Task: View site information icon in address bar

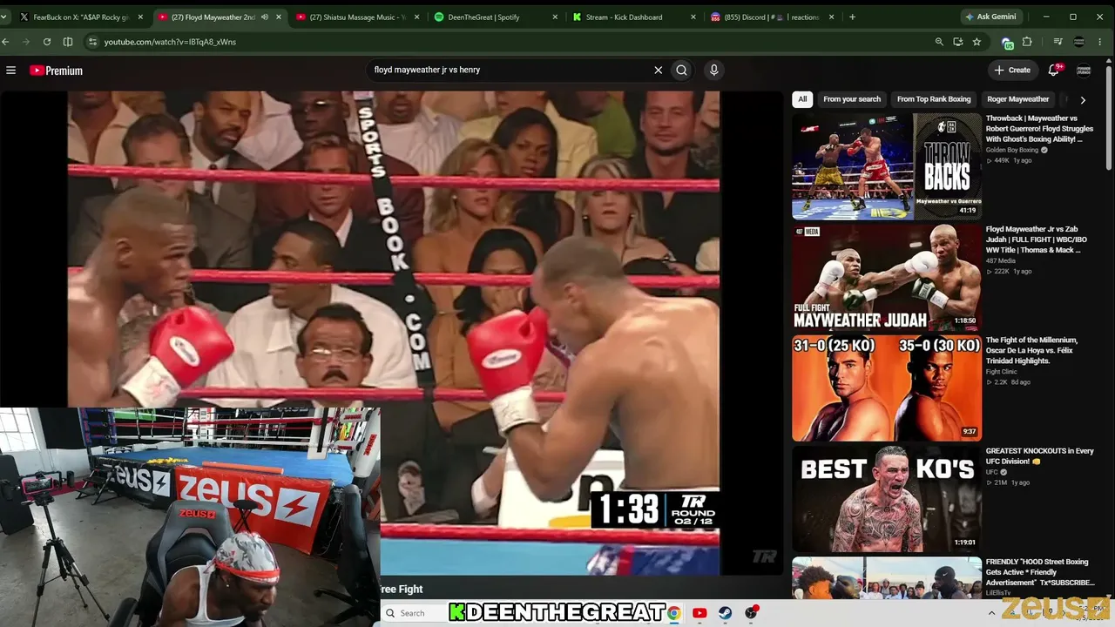Action: tap(92, 42)
